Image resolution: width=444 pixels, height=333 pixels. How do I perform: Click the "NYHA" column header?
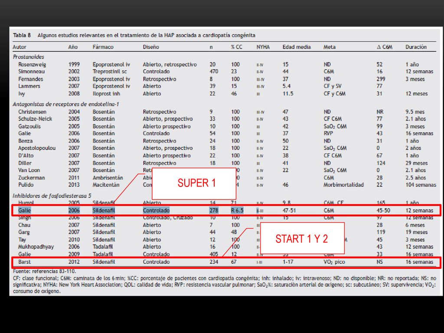pyautogui.click(x=263, y=47)
